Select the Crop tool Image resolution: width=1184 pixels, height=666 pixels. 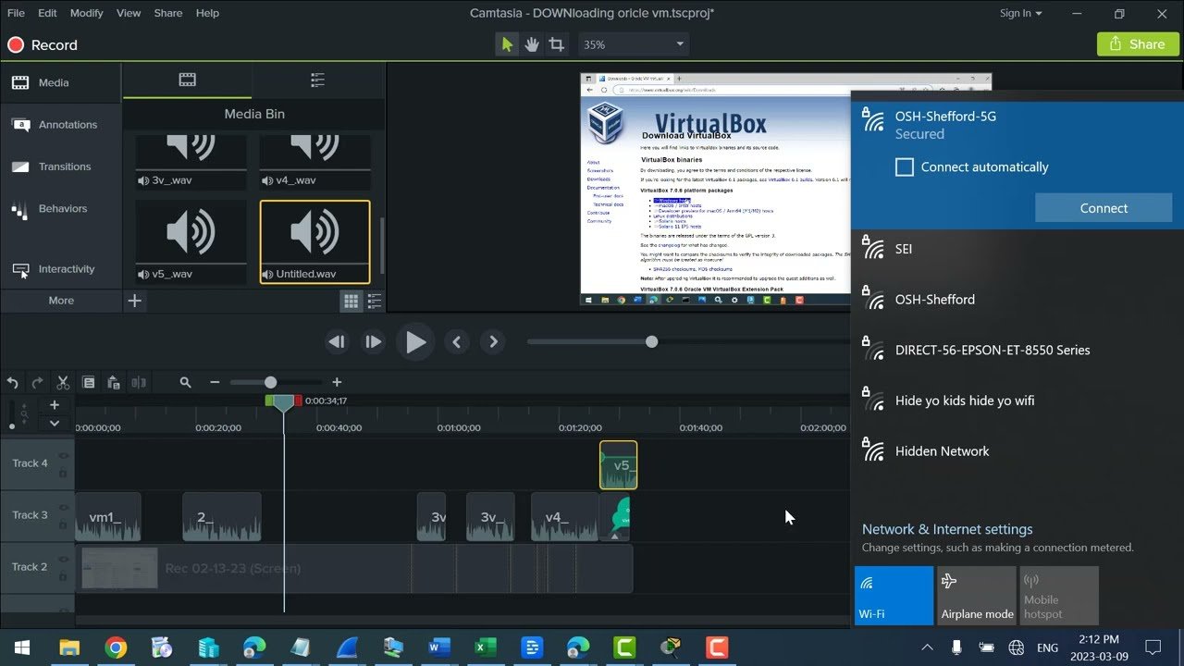(556, 44)
